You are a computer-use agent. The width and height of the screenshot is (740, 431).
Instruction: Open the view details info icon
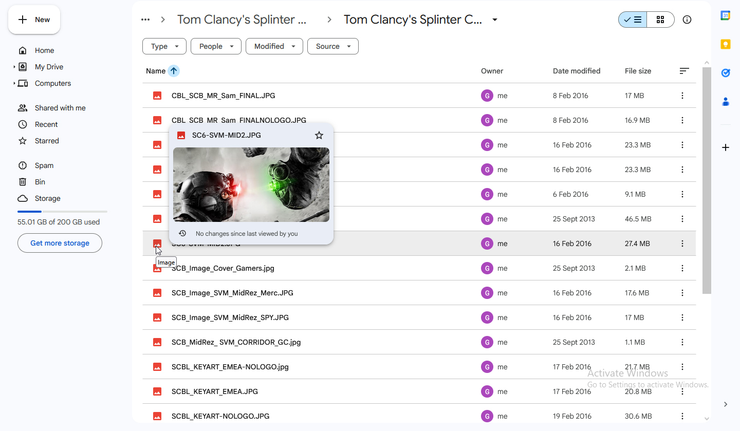(687, 20)
